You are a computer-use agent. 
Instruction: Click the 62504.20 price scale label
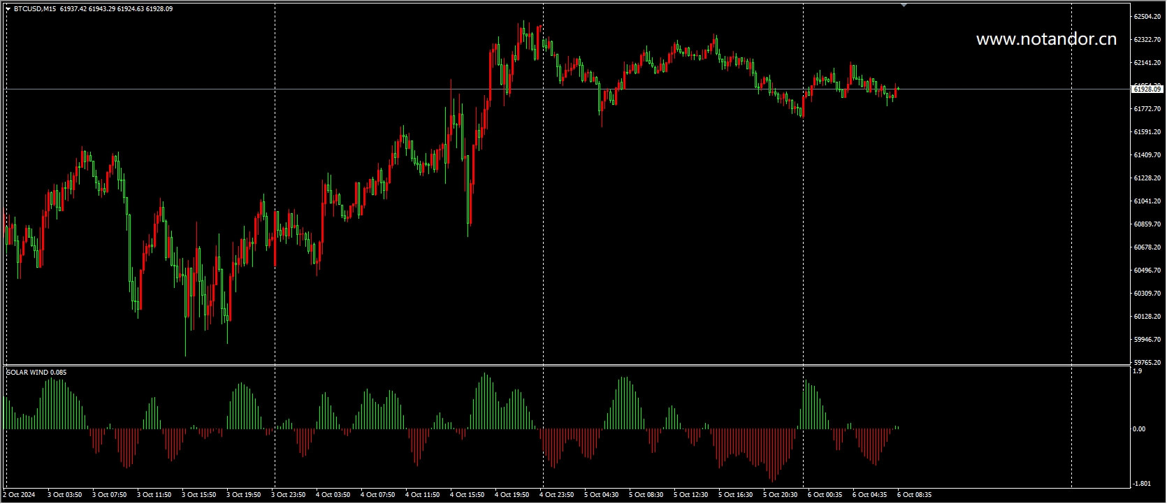click(1147, 16)
